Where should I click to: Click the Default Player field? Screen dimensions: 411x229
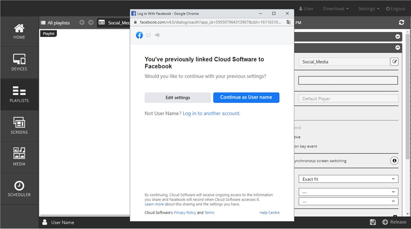348,99
